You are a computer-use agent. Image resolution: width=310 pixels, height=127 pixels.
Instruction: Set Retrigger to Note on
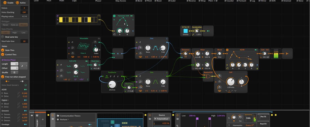(x=14, y=25)
